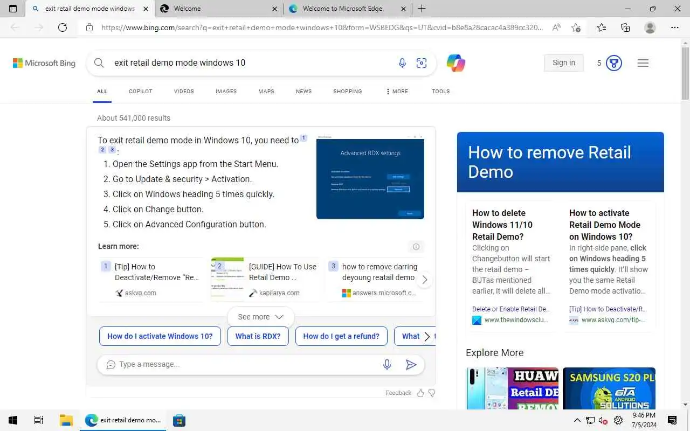Screen dimensions: 690x431
Task: Open Huawei Retail Demo video thumbnail
Action: click(512, 388)
